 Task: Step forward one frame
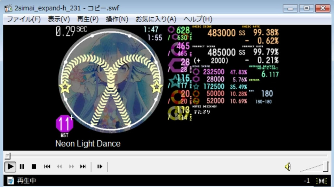[100, 167]
